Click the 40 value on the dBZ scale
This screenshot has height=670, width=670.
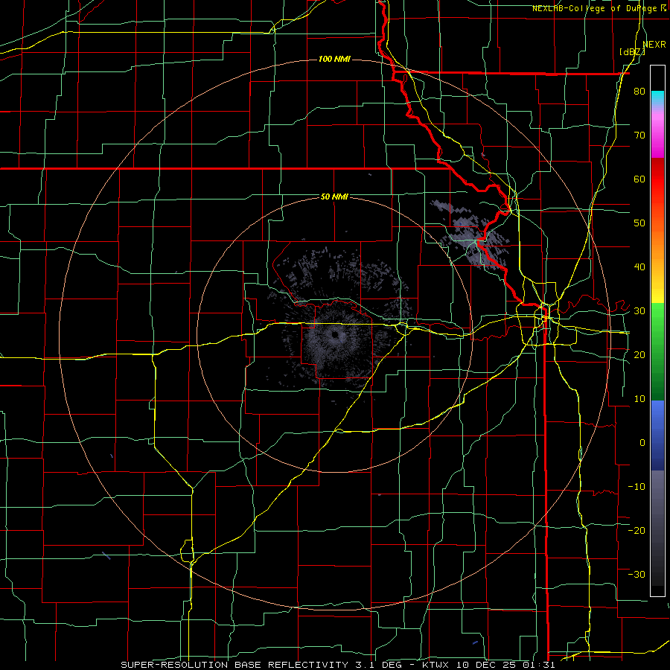coord(639,267)
